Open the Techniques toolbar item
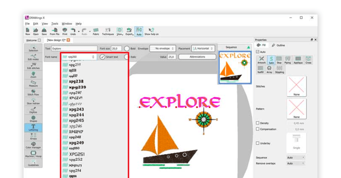Screen dimensions: 341x178 pyautogui.click(x=108, y=32)
